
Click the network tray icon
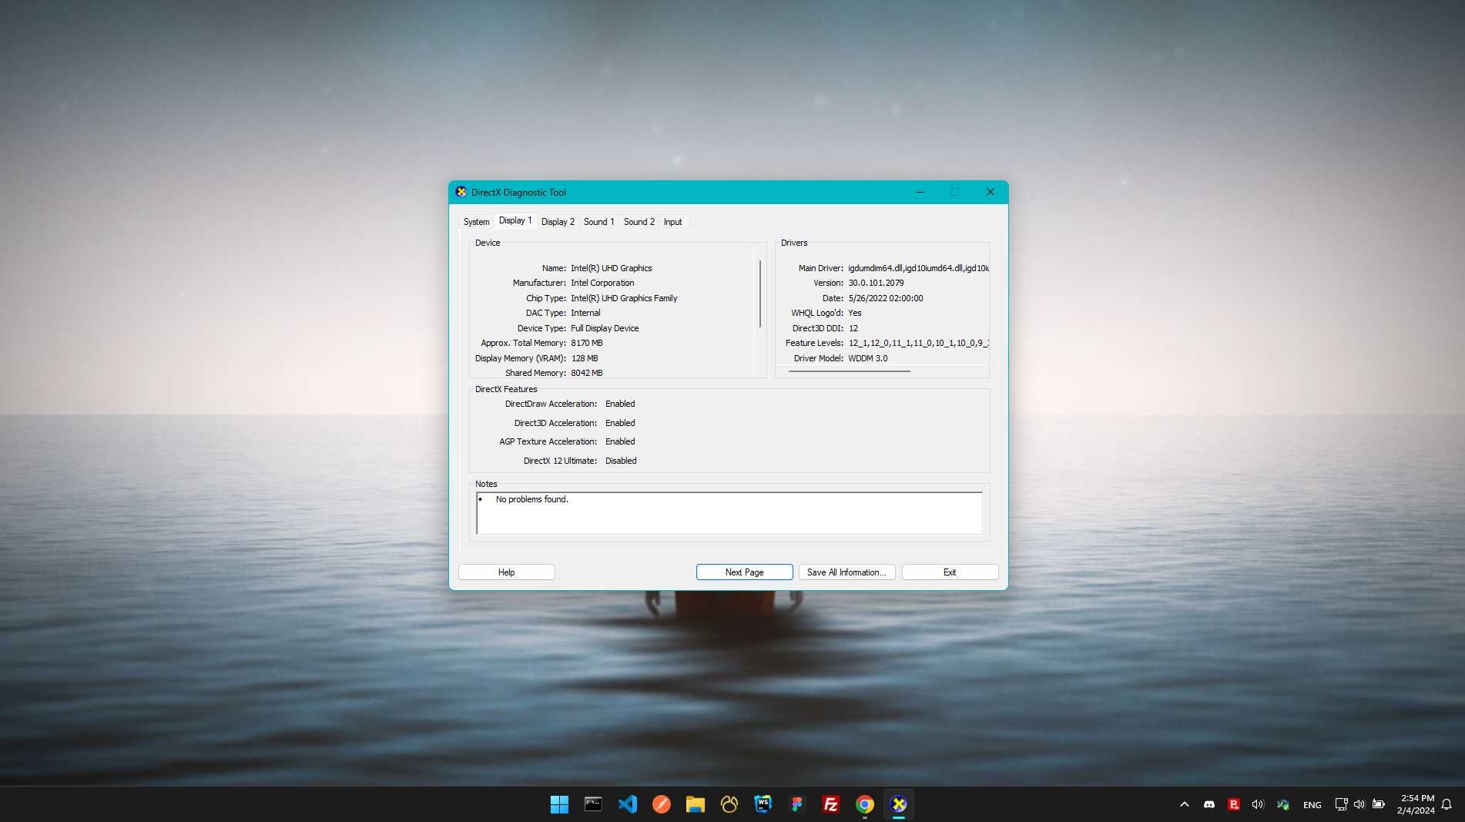click(1341, 804)
